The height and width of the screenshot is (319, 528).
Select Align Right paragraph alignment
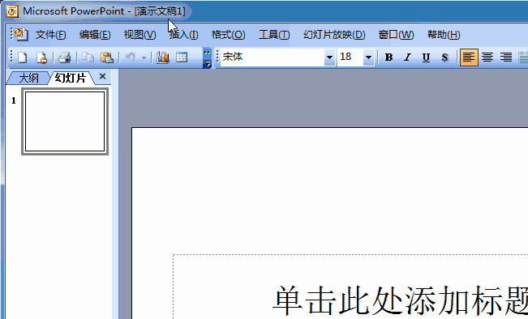pyautogui.click(x=506, y=57)
